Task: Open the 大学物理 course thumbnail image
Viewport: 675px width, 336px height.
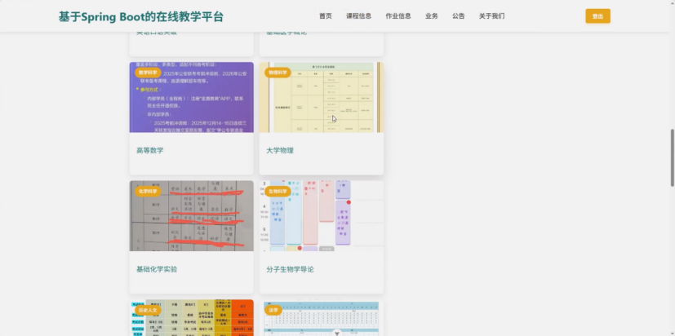Action: [x=321, y=97]
